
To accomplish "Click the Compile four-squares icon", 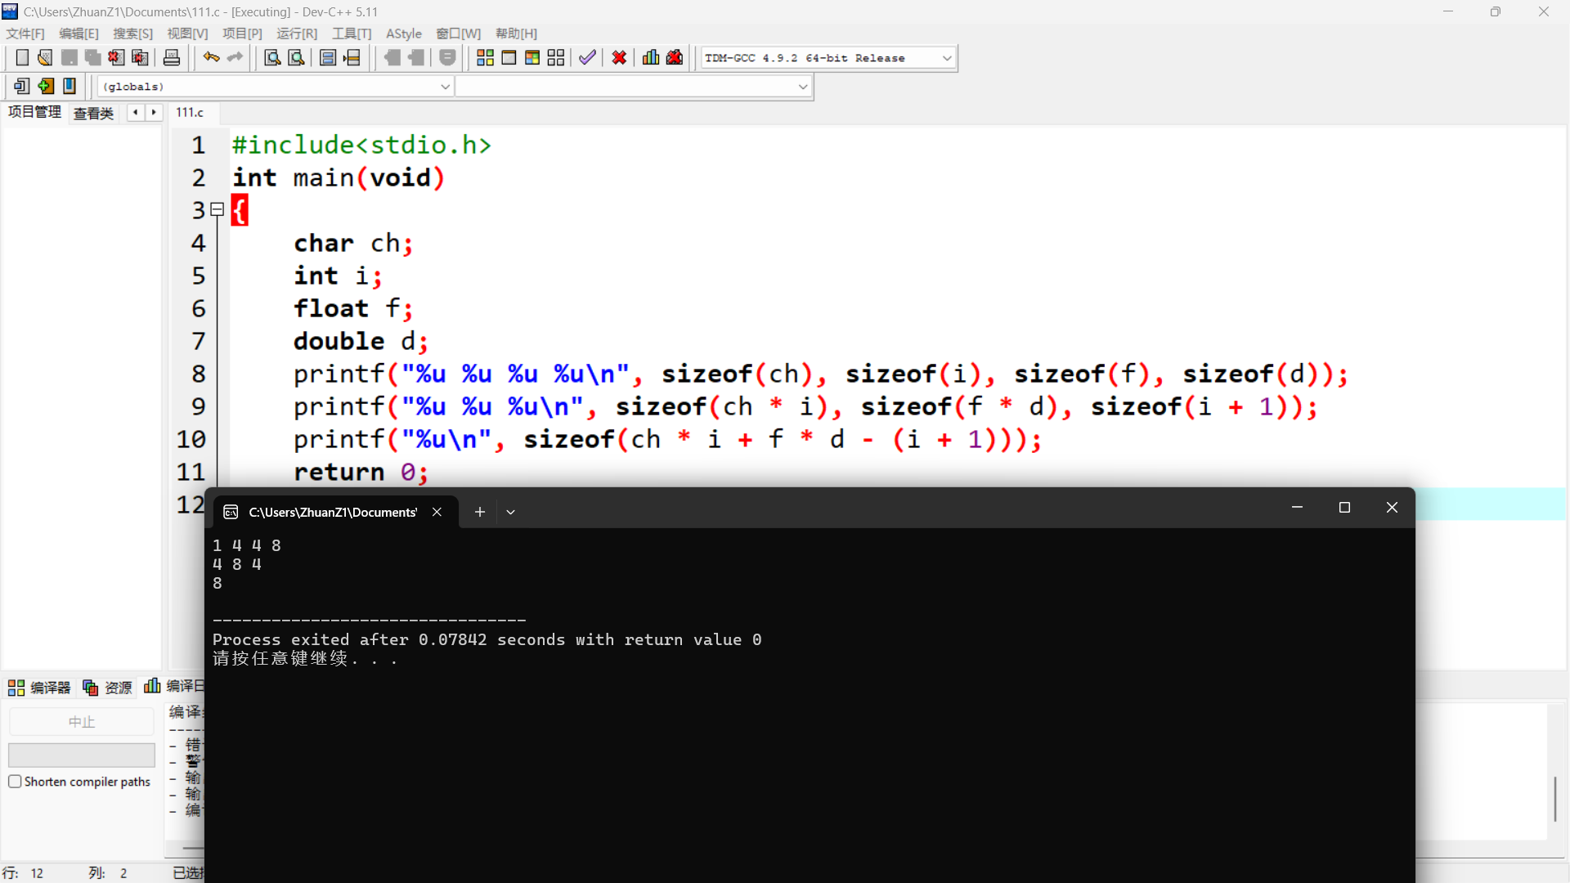I will [x=485, y=58].
